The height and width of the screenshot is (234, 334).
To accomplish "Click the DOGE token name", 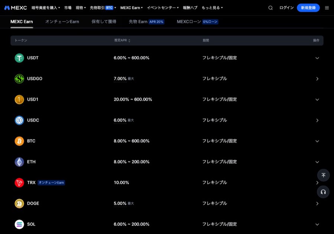I will (x=33, y=203).
